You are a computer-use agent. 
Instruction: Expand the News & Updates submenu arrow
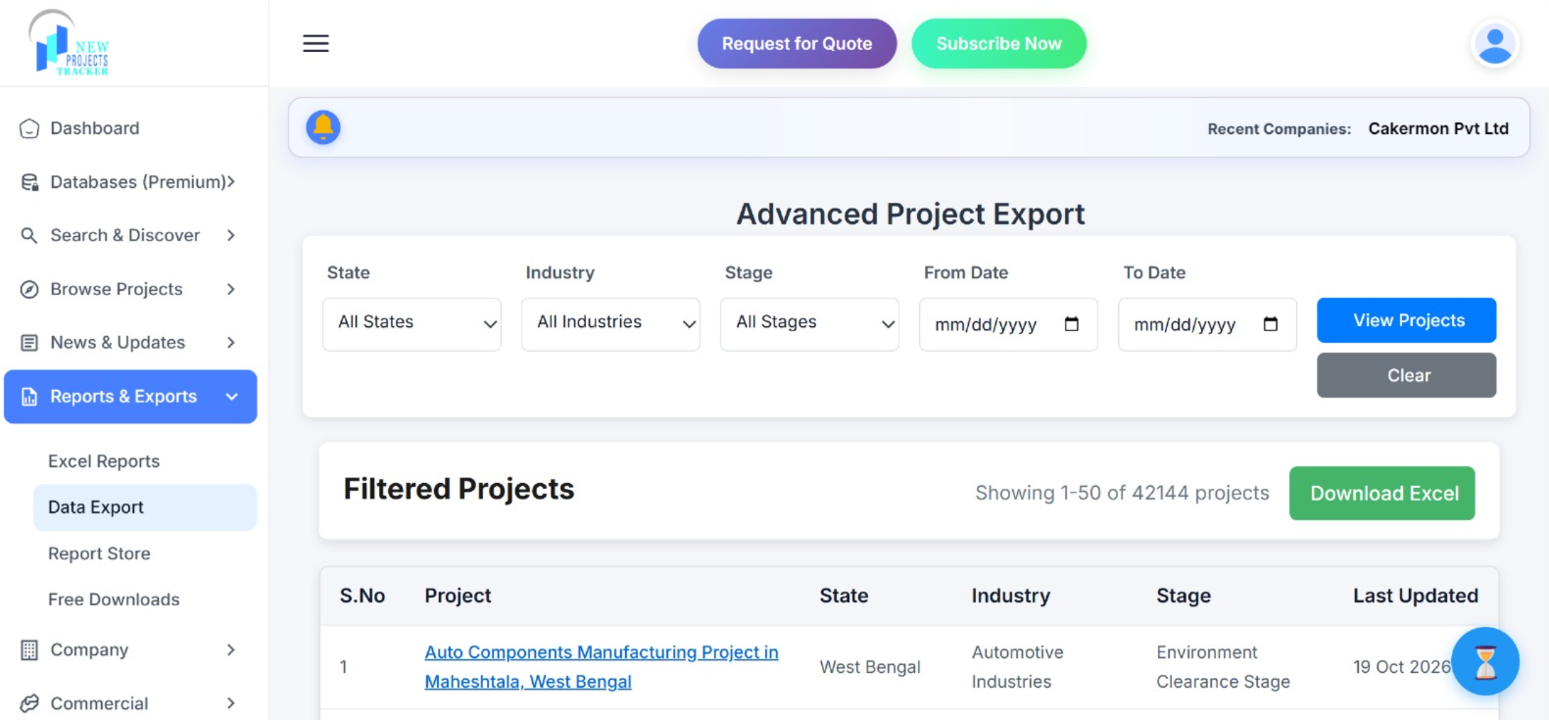(x=231, y=343)
